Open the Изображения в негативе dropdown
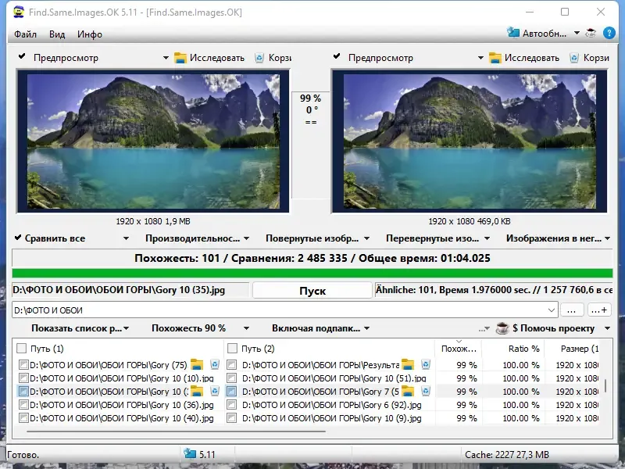The image size is (625, 469). (x=558, y=238)
